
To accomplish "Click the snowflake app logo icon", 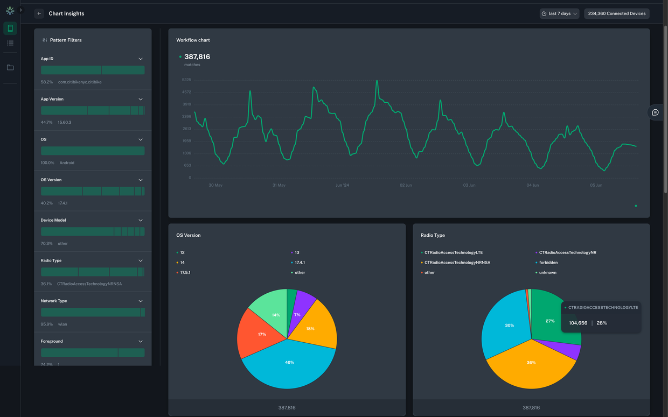I will (10, 10).
